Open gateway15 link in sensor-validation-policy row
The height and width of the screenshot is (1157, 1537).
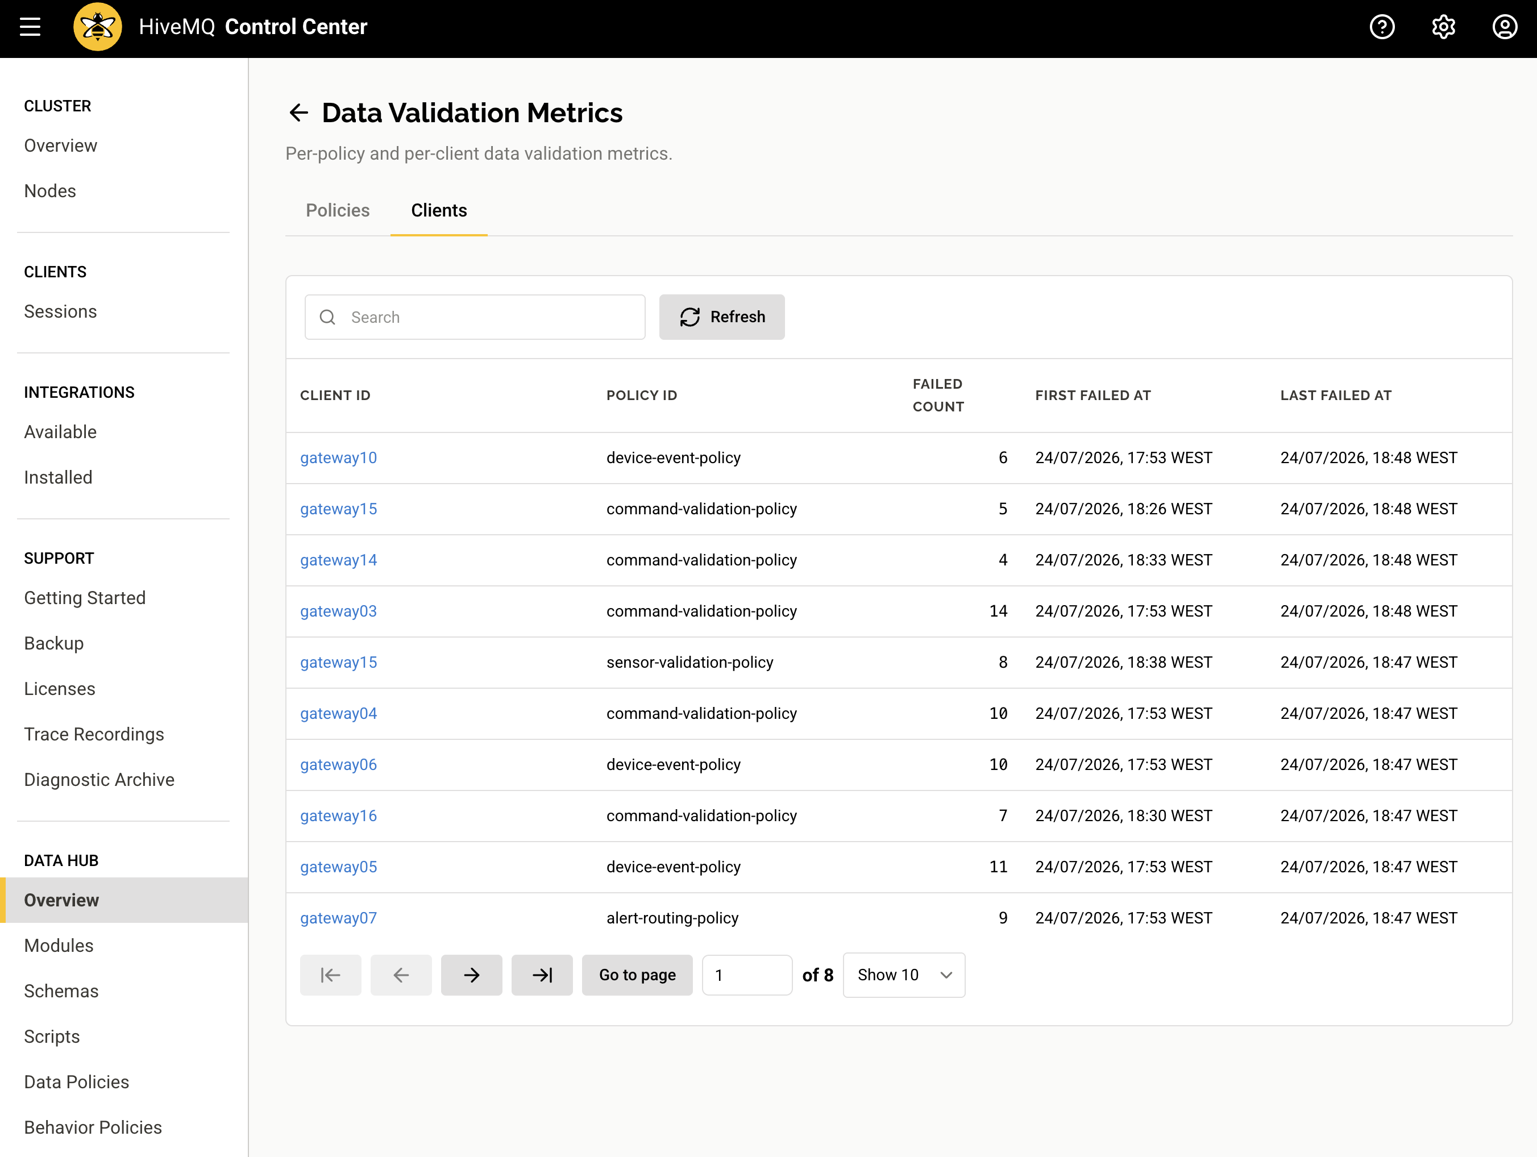coord(338,663)
